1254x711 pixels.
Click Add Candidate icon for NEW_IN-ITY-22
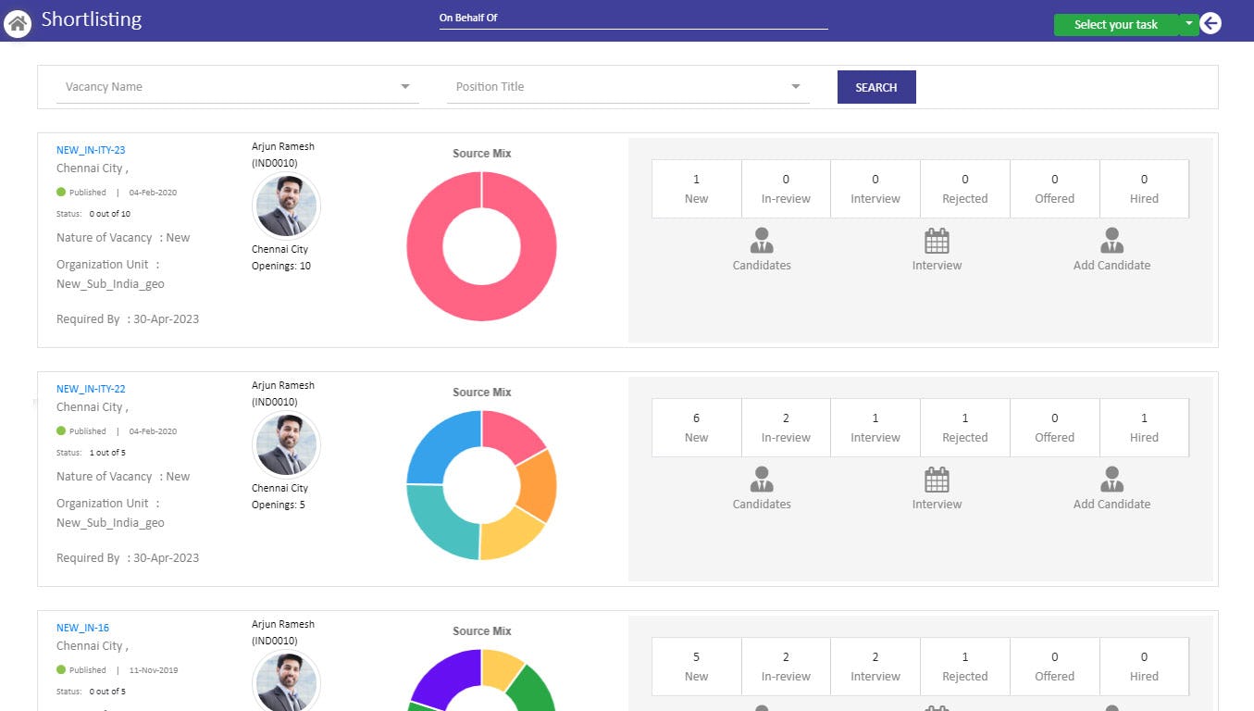pos(1111,480)
